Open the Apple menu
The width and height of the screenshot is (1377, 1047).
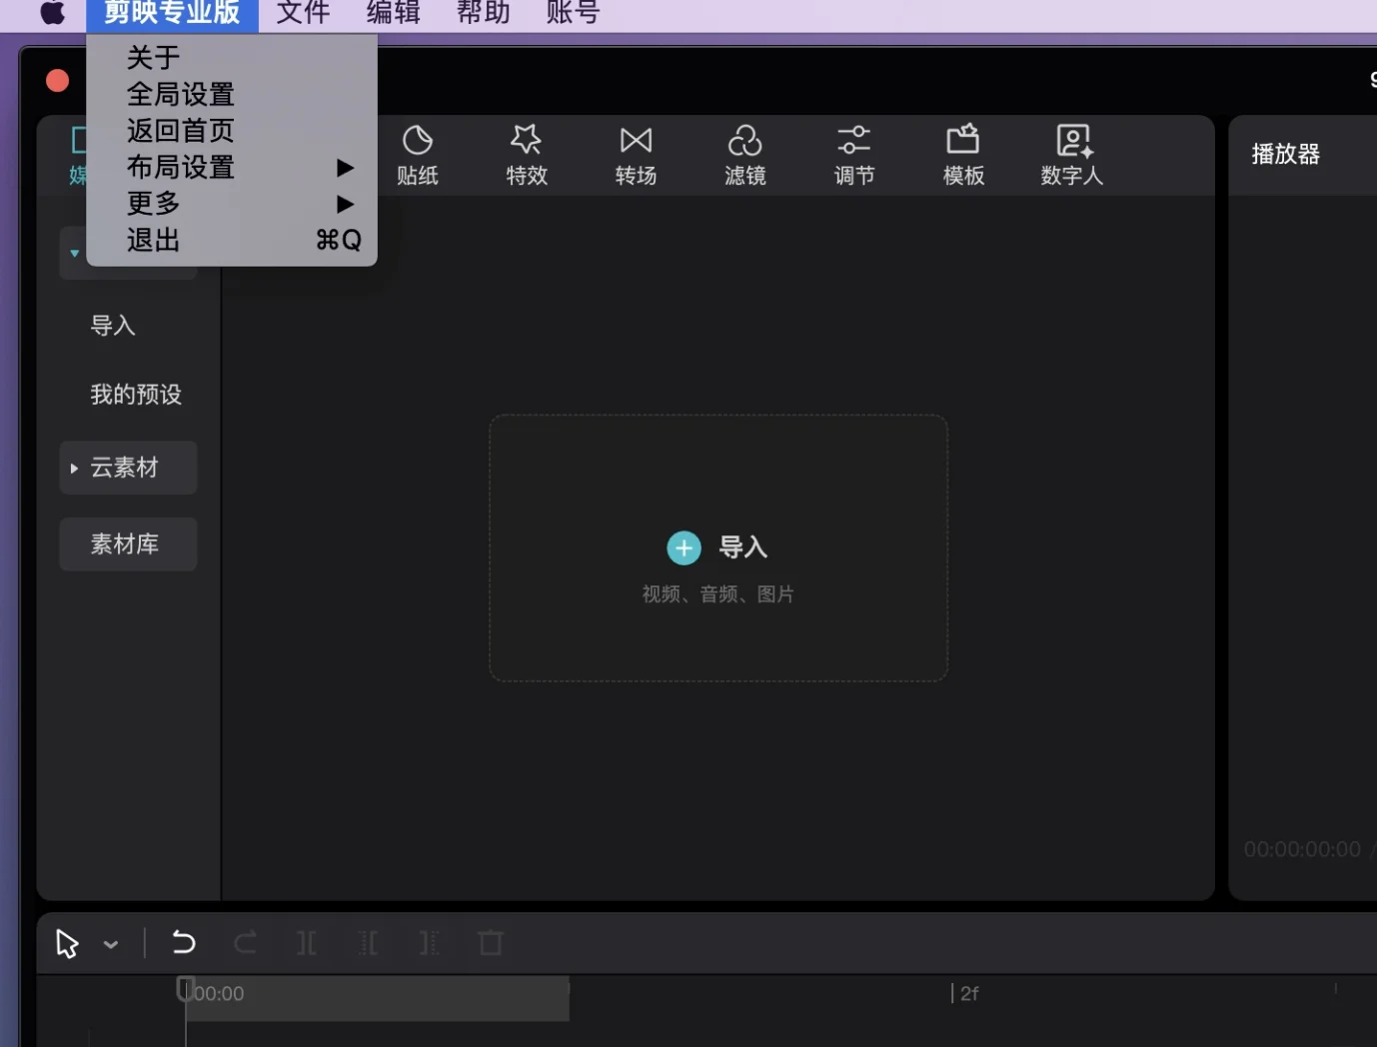tap(53, 13)
